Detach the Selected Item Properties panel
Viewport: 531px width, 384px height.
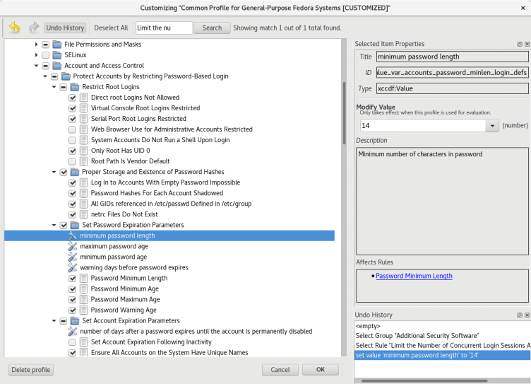(x=520, y=44)
